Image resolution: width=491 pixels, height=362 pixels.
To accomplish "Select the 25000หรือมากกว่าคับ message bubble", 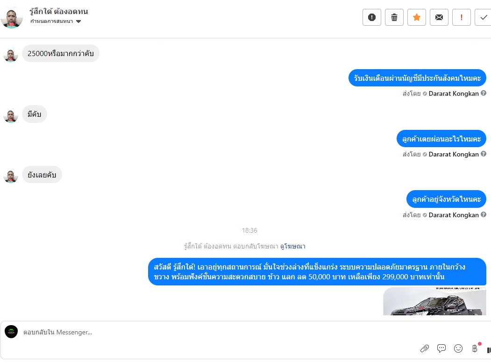I will 61,53.
